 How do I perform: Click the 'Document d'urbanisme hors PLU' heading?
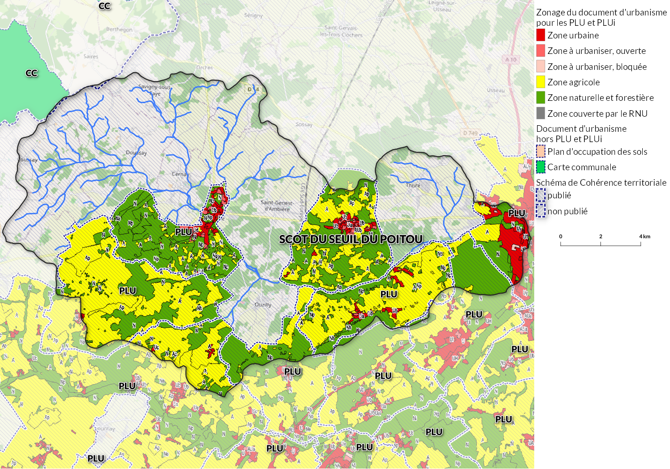click(x=581, y=134)
